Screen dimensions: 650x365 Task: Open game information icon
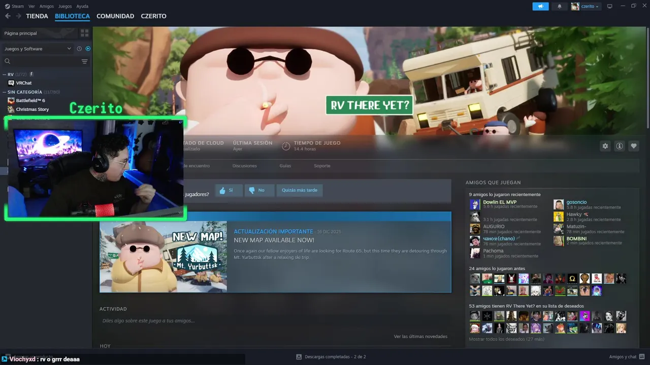(x=620, y=146)
